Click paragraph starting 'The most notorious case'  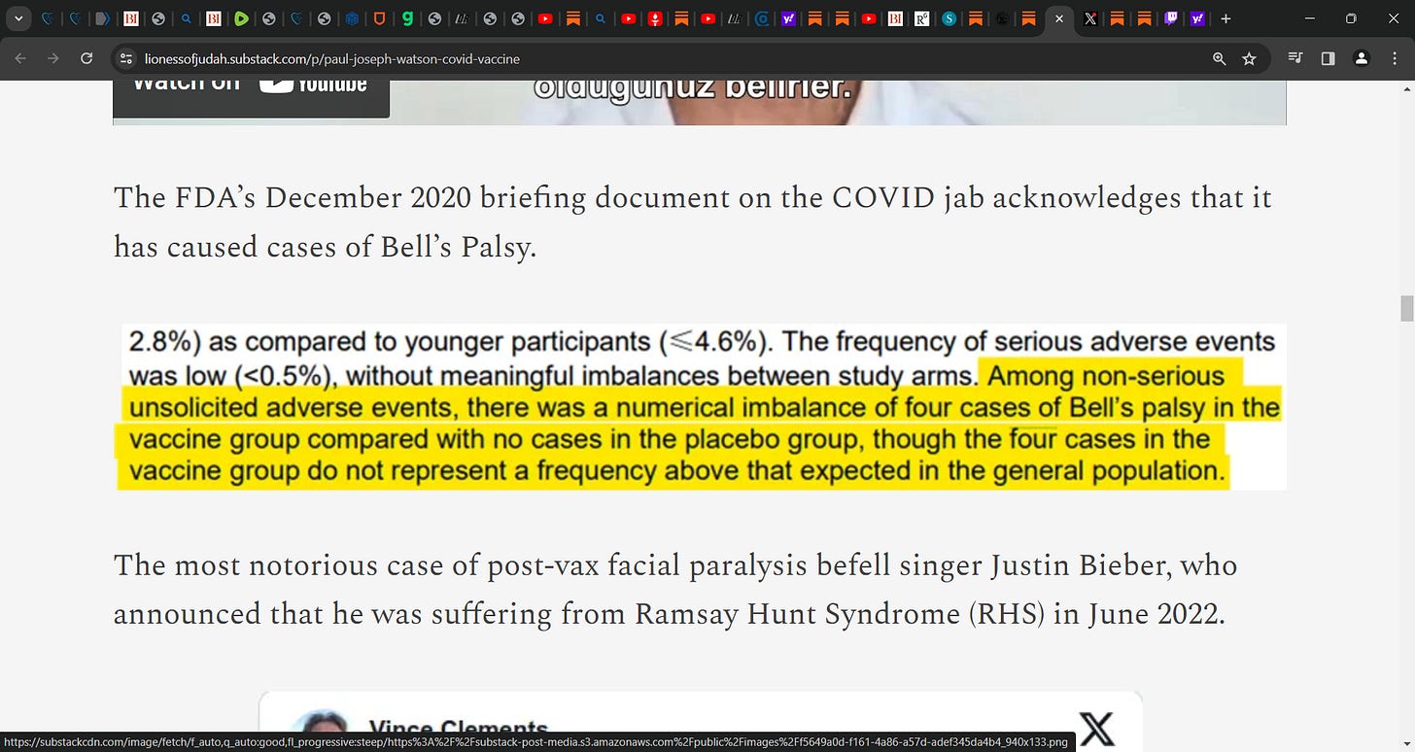point(675,590)
